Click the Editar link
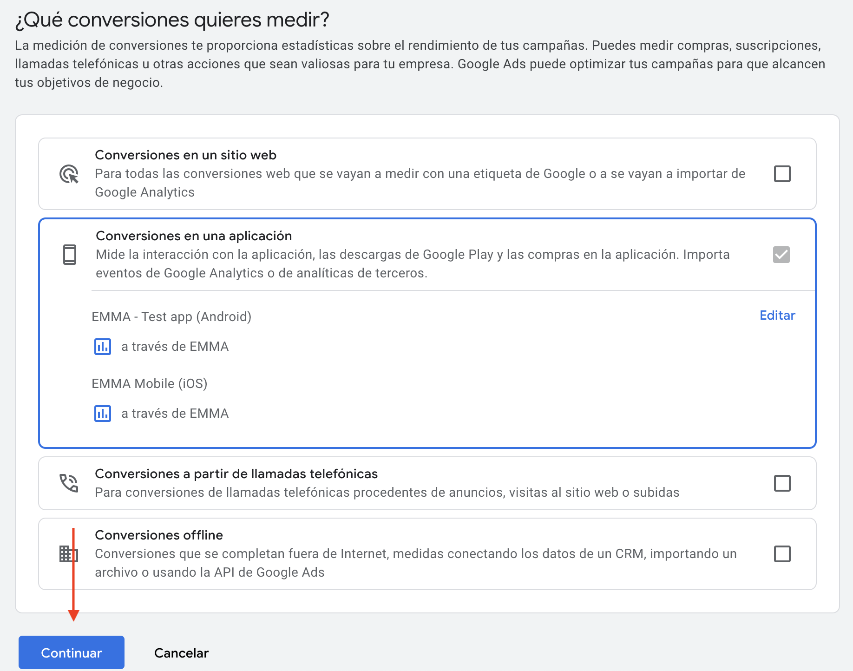Screen dimensions: 853x671 point(777,316)
